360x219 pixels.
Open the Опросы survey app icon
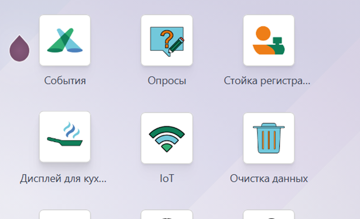167,41
